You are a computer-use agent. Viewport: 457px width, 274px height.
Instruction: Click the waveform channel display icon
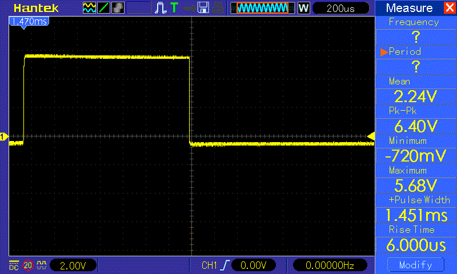pos(90,8)
